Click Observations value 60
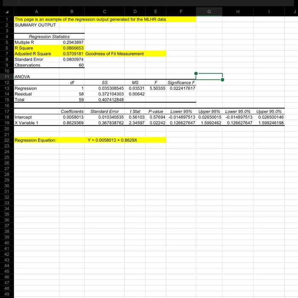298x298 pixels. pos(81,65)
